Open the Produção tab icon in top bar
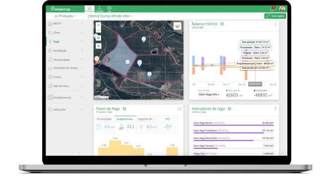The height and width of the screenshot is (178, 330). click(90, 9)
